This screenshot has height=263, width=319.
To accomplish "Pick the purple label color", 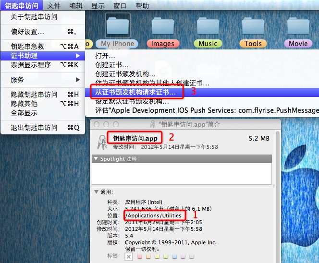I will [x=183, y=257].
